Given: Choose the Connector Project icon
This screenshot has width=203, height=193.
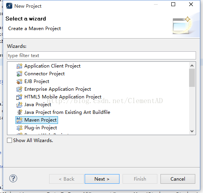Looking at the screenshot, I should 19,74.
